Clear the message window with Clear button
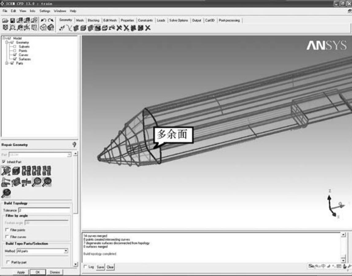 [x=110, y=267]
